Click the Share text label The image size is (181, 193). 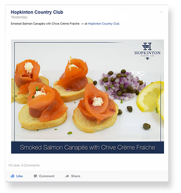75,176
